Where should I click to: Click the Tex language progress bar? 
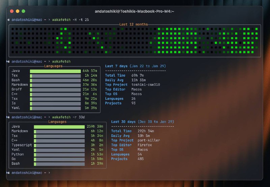coord(55,76)
